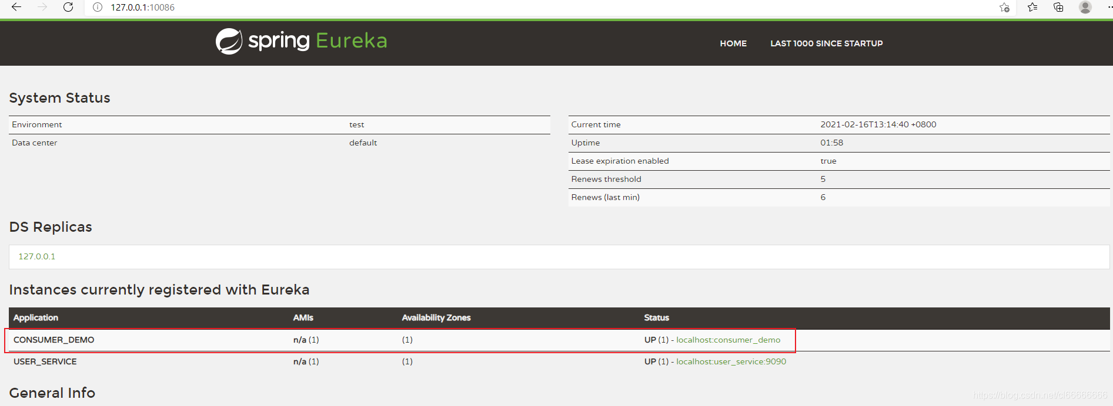Image resolution: width=1113 pixels, height=406 pixels.
Task: Select the Renews threshold label
Action: click(x=606, y=179)
